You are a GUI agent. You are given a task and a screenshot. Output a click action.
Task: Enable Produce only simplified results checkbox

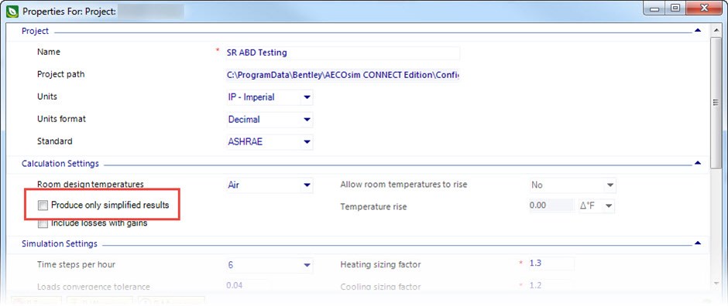(43, 205)
